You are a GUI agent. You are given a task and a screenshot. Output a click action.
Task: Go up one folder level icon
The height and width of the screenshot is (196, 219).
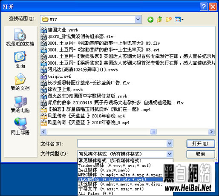pyautogui.click(x=159, y=20)
